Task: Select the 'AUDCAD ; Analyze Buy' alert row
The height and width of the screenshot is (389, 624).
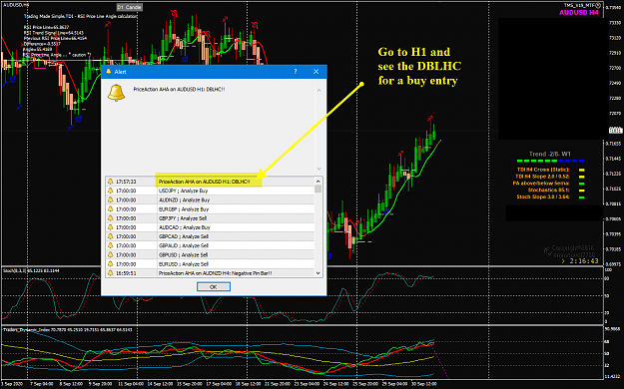Action: pos(210,227)
